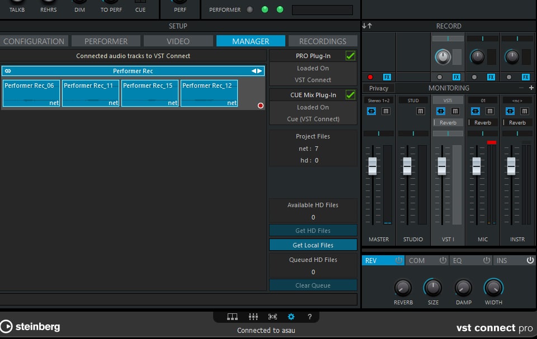Switch to the PERFORMER tab
Viewport: 537px width, 339px height.
pyautogui.click(x=106, y=41)
